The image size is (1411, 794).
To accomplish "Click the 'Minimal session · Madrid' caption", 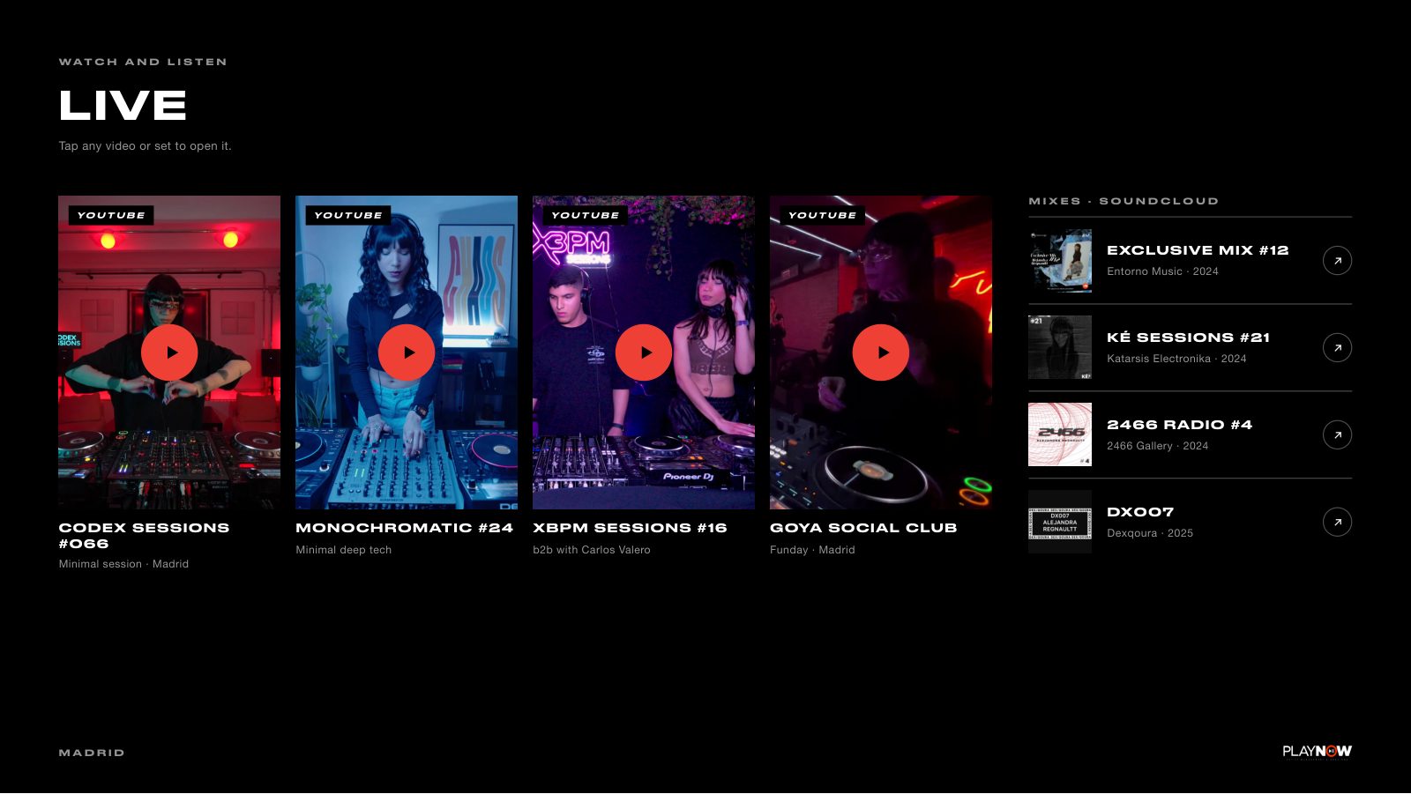I will point(123,564).
